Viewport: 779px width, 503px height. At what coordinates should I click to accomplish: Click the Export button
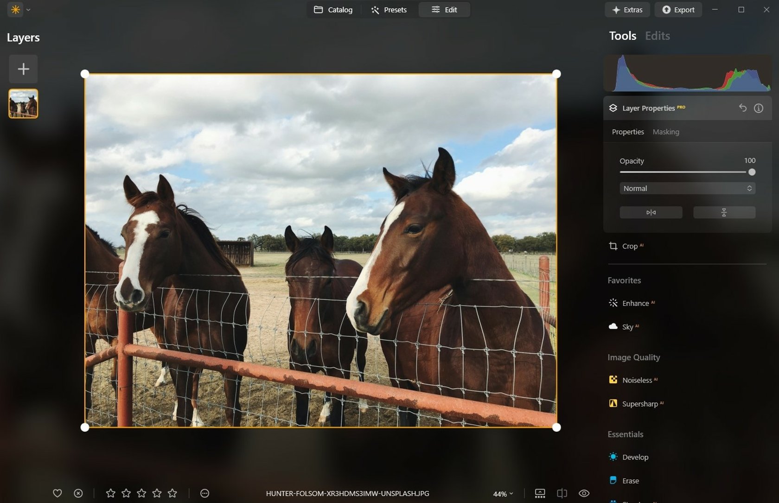(678, 10)
